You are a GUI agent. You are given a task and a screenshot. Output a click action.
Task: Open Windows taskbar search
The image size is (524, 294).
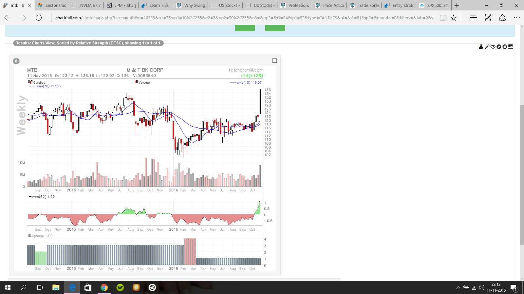(x=24, y=287)
